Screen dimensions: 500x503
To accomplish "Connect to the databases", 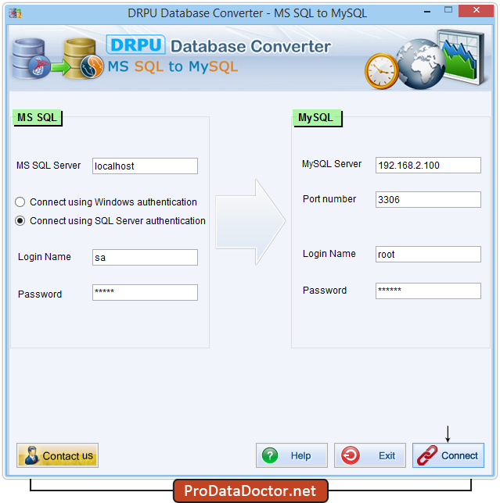I will coord(448,455).
